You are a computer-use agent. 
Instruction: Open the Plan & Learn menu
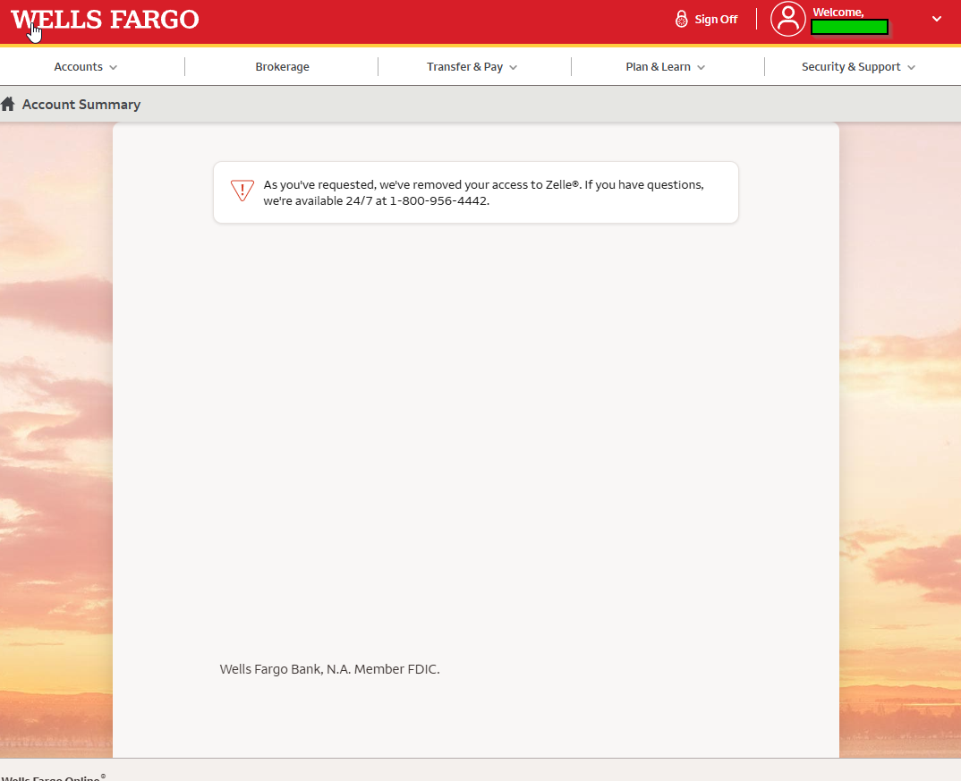tap(658, 67)
